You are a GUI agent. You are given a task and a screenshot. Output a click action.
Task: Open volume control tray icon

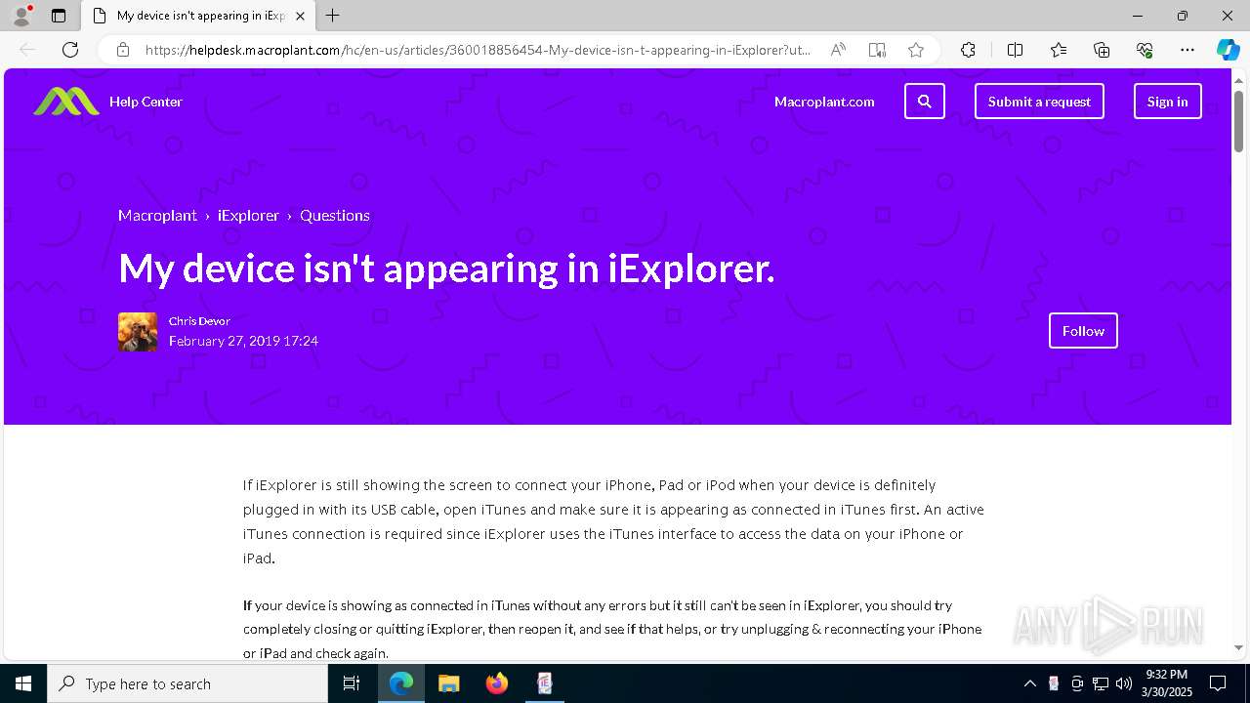[1124, 683]
